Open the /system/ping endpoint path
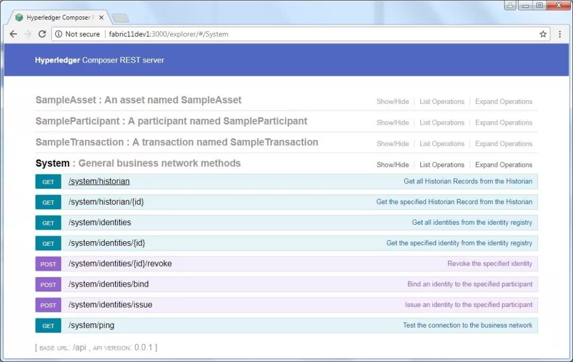Screen dimensions: 573x362 click(91, 325)
